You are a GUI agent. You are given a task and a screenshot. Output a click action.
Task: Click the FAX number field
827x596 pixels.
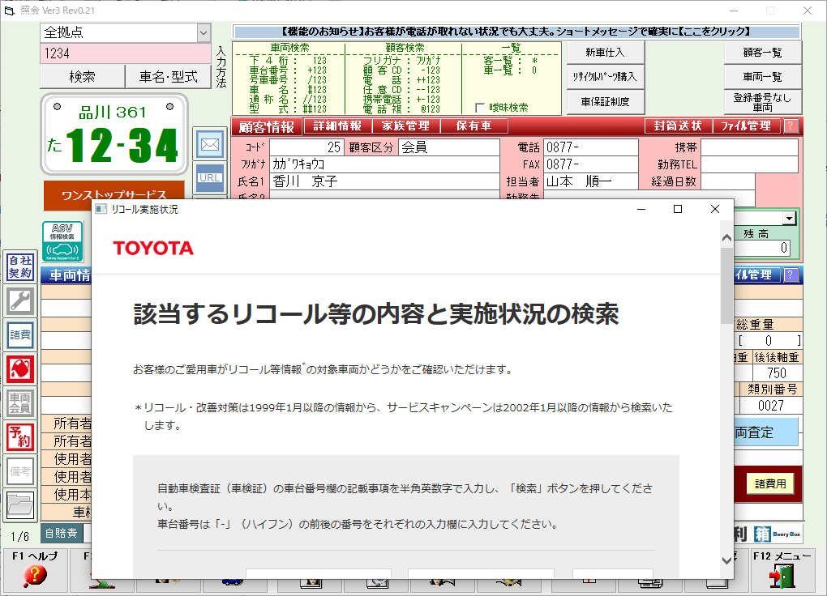tap(591, 164)
